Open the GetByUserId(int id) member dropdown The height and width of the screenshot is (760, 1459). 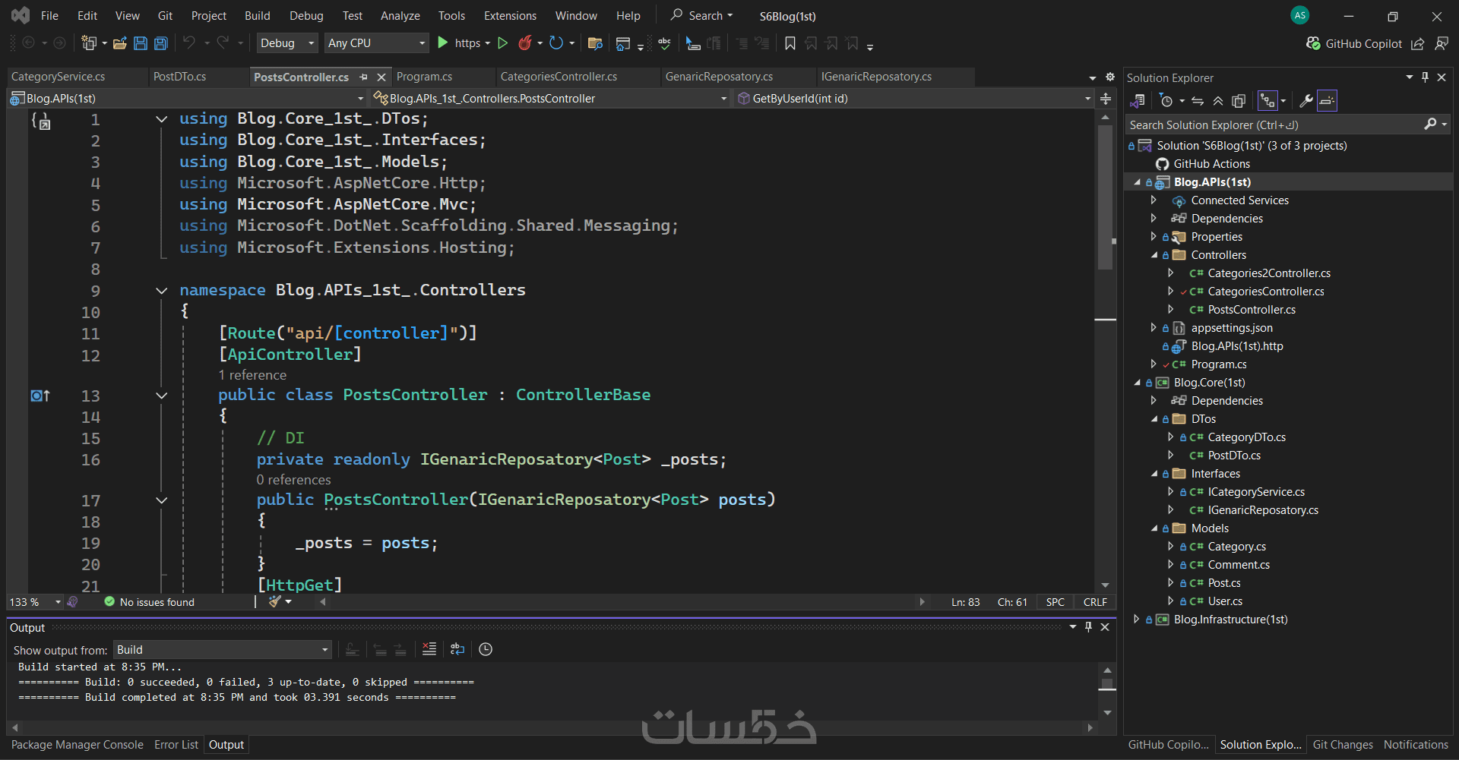[914, 99]
